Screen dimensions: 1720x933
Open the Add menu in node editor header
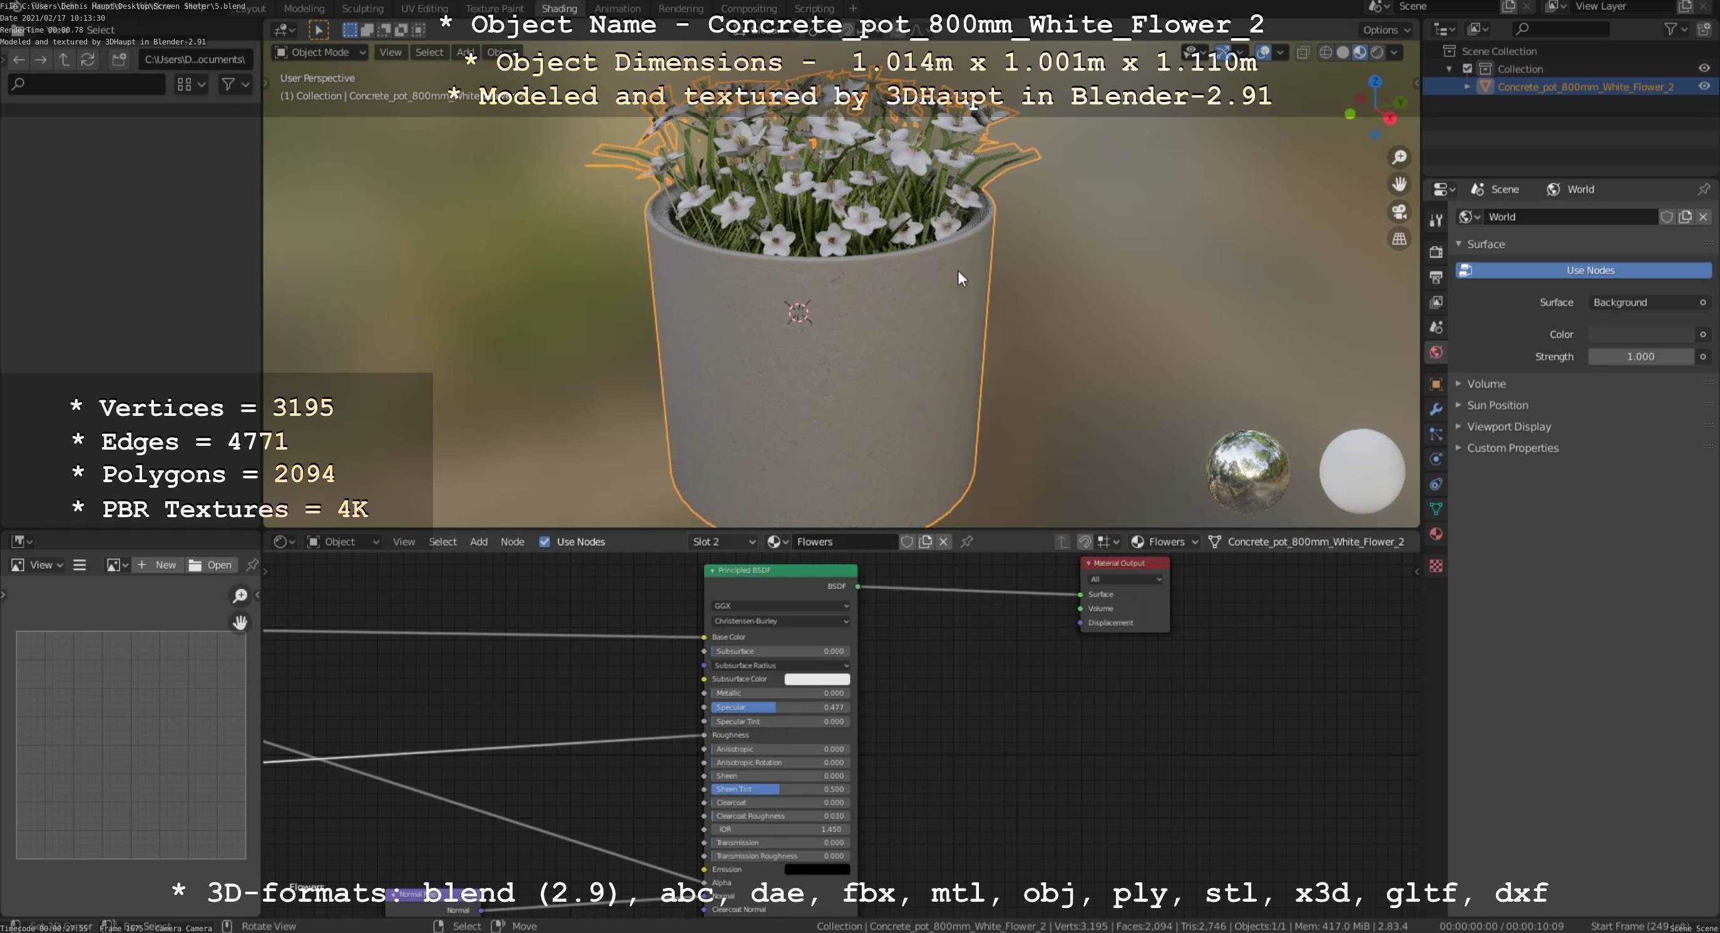tap(479, 542)
